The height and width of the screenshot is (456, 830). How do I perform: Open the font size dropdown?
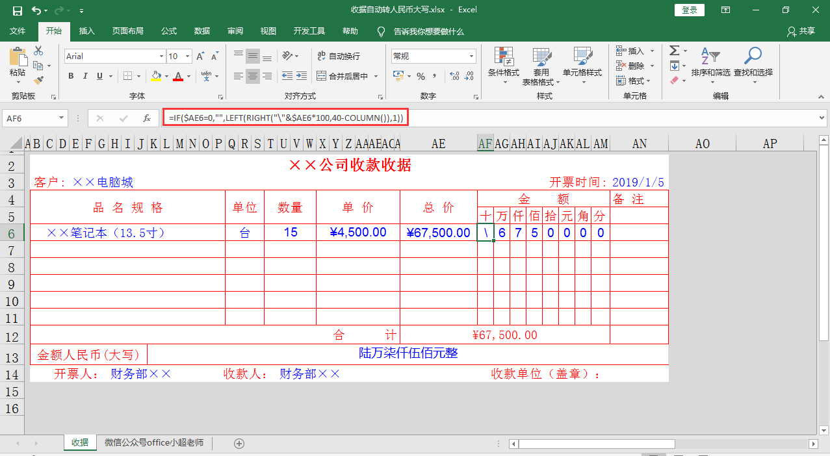click(x=187, y=57)
